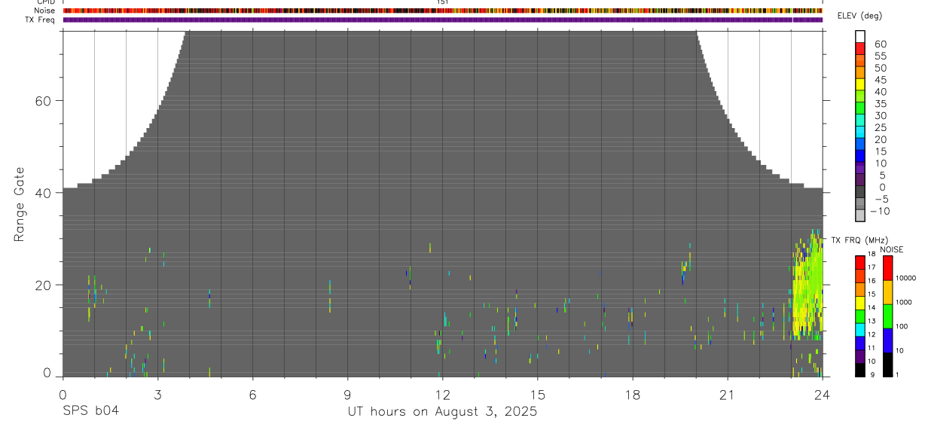
Task: Click the white top segment of ELEV colorbar
Action: click(x=860, y=36)
